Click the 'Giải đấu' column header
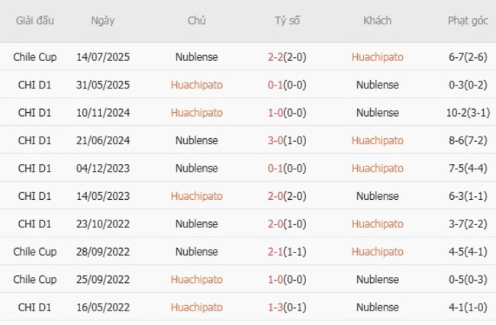Image resolution: width=496 pixels, height=325 pixels. click(34, 21)
